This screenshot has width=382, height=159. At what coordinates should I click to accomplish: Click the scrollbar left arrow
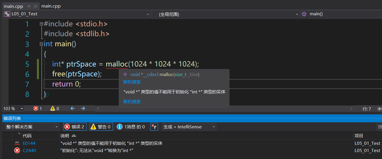pyautogui.click(x=98, y=108)
